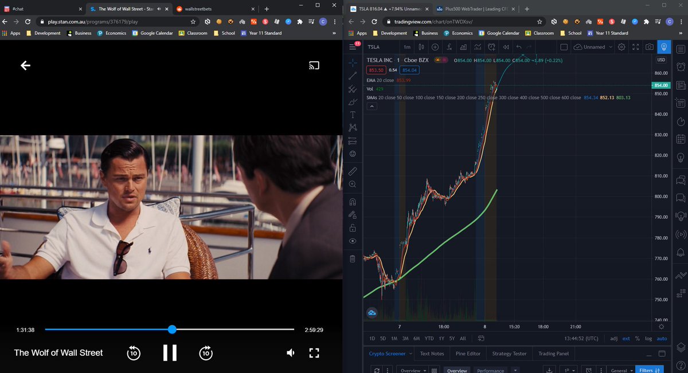Toggle log scale on price axis
688x373 pixels.
click(648, 338)
